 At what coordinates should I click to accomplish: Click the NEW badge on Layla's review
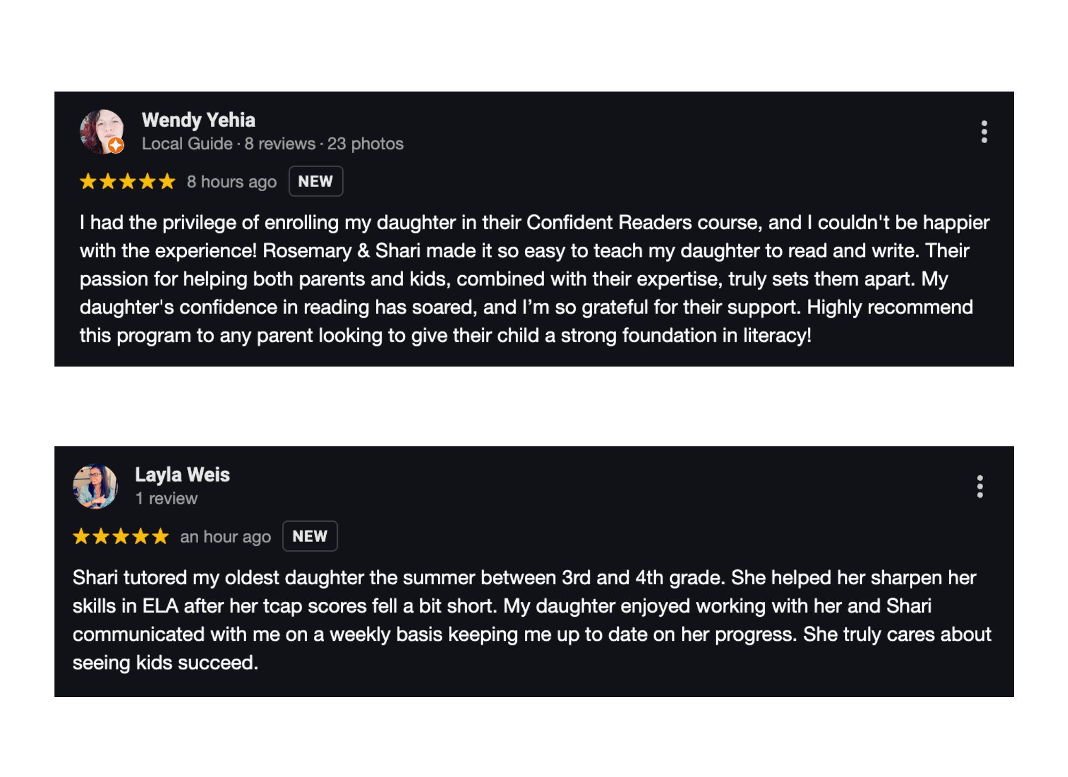pos(310,536)
